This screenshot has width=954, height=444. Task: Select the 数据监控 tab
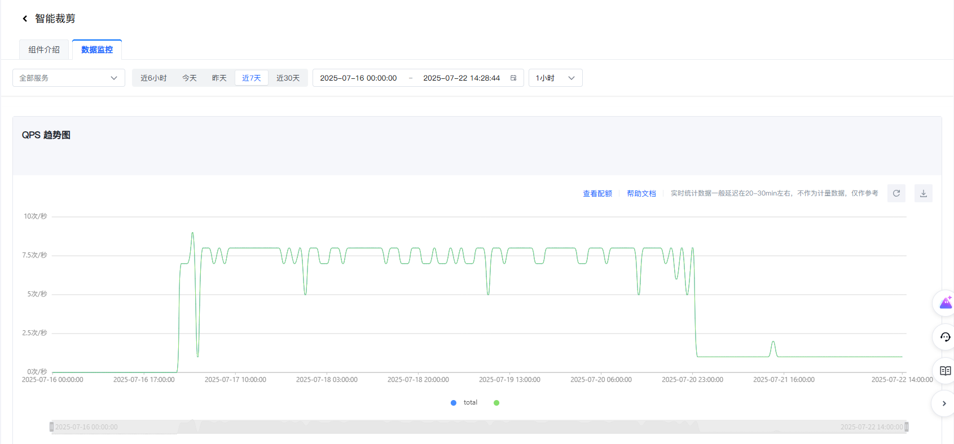[x=97, y=50]
